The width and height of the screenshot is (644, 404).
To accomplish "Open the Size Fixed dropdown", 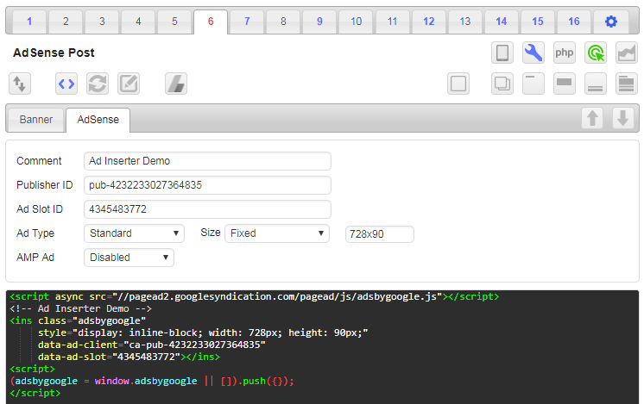I will click(x=277, y=233).
